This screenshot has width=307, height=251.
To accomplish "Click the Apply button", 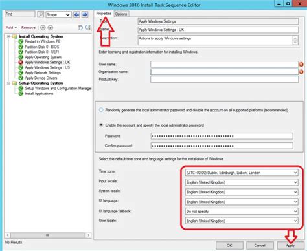I will (290, 245).
